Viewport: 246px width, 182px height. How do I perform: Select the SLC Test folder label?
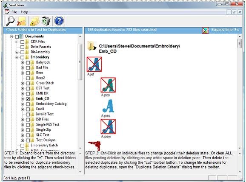coord(43,135)
